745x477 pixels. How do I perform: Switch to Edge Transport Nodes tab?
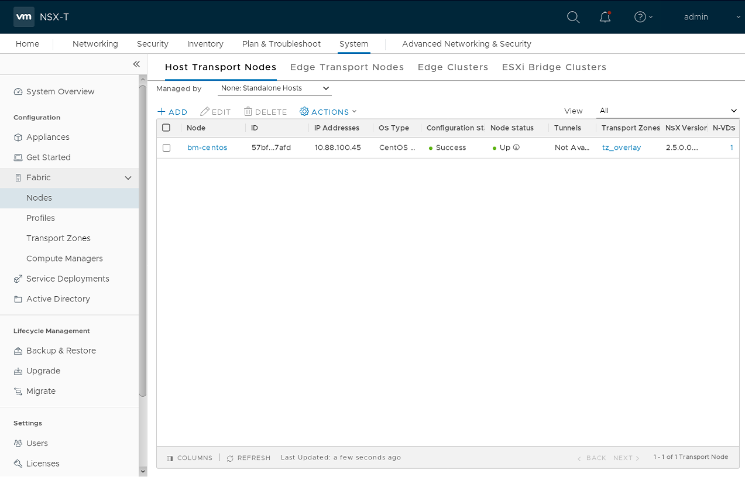pyautogui.click(x=347, y=67)
